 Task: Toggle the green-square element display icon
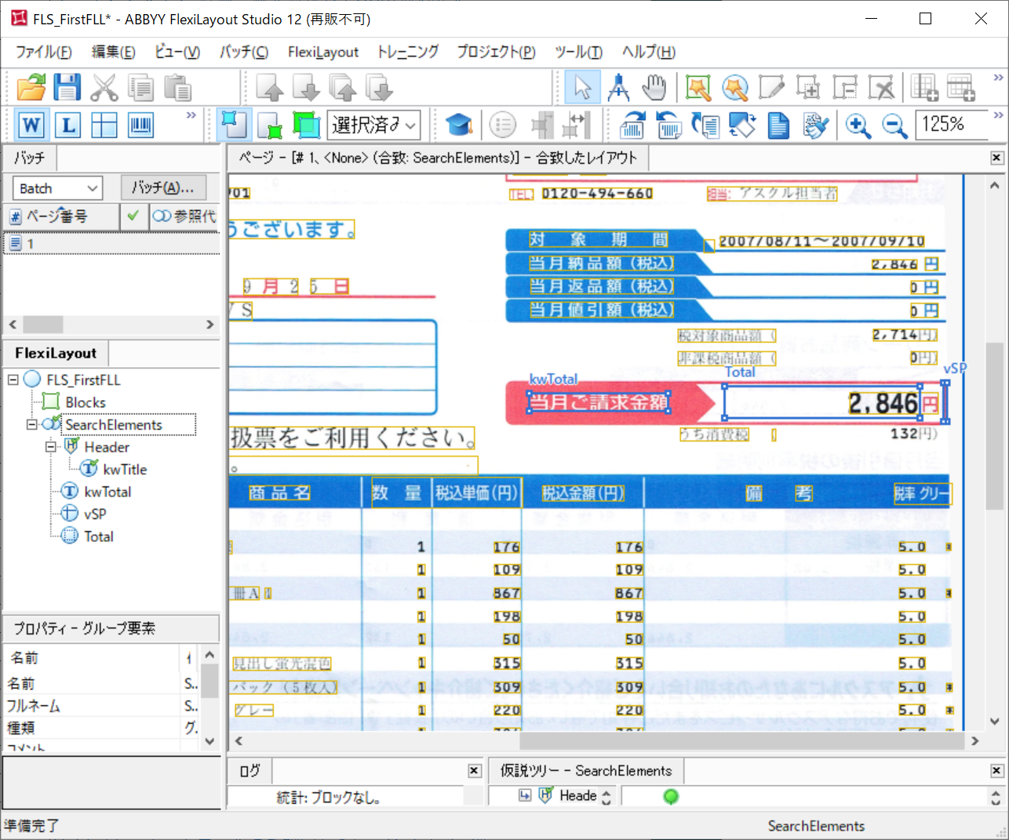coord(270,125)
